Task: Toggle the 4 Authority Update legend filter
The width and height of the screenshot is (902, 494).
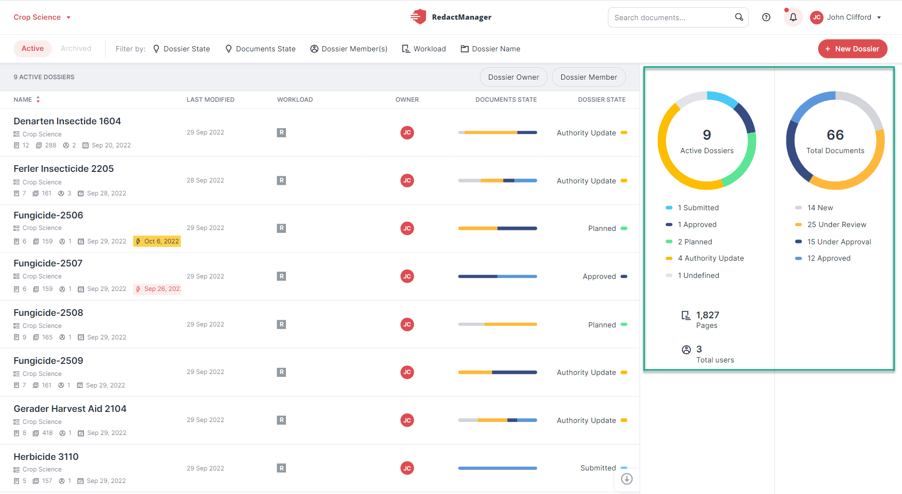Action: (705, 258)
